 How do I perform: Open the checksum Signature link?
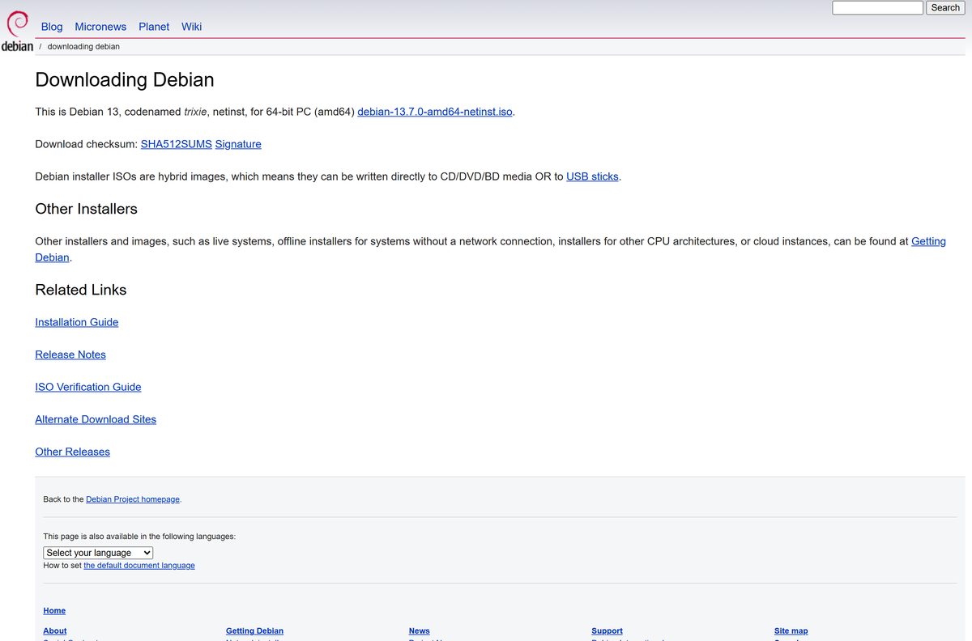pos(238,144)
